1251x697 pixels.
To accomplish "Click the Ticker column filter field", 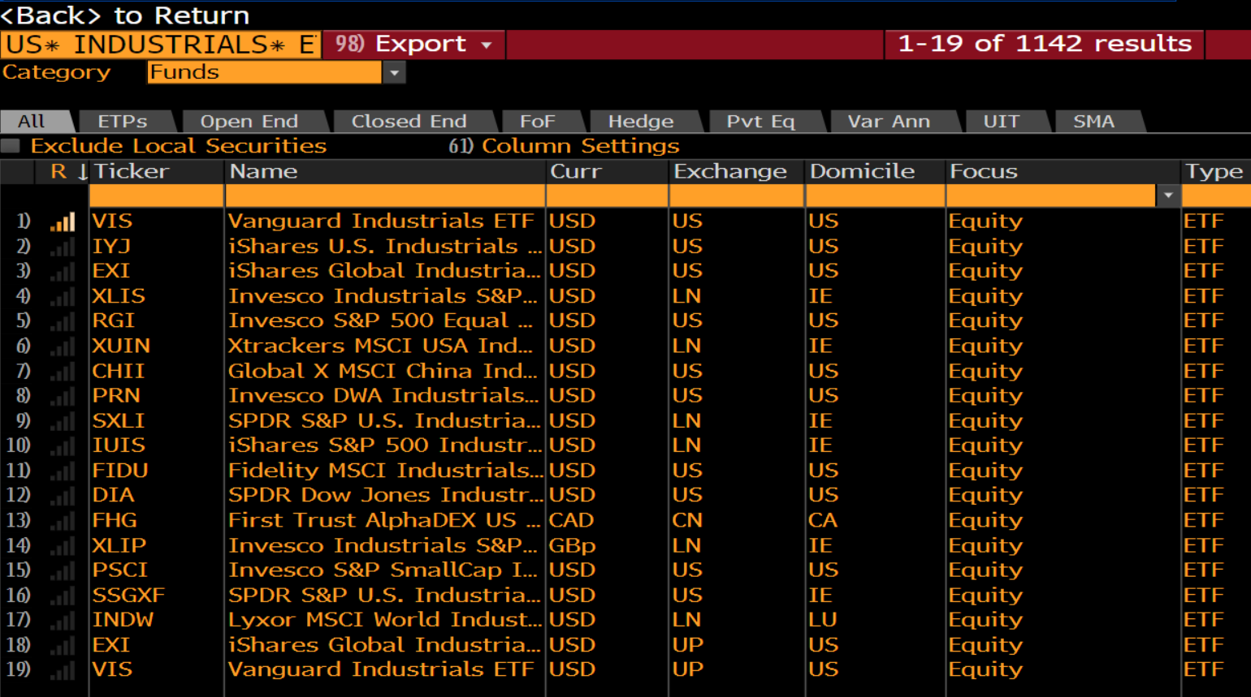I will point(156,196).
